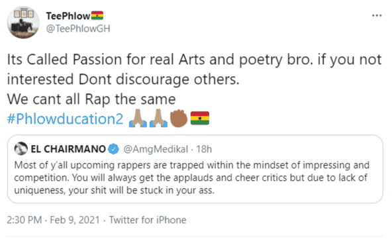Image resolution: width=392 pixels, height=247 pixels.
Task: Click TeePhlow's profile avatar picture
Action: [23, 23]
